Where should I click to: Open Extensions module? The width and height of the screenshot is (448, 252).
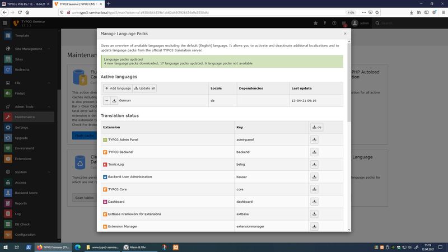click(x=29, y=159)
